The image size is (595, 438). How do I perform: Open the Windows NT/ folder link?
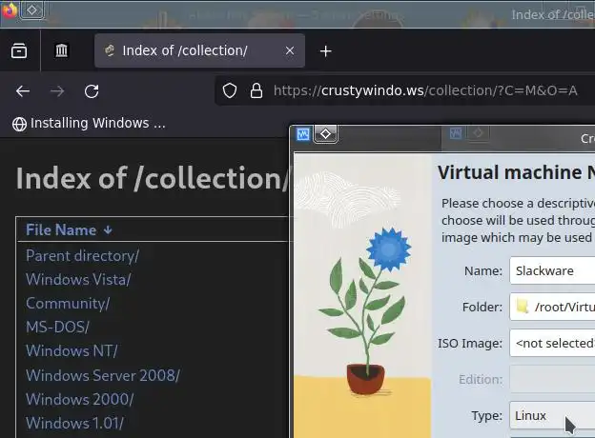pyautogui.click(x=72, y=350)
